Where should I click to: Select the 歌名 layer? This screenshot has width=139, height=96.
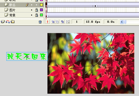(22, 5)
